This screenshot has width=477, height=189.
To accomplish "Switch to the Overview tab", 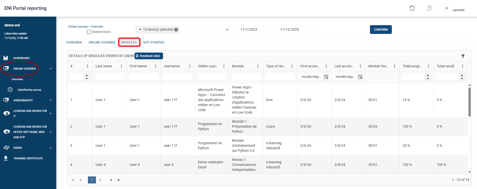I will click(74, 42).
